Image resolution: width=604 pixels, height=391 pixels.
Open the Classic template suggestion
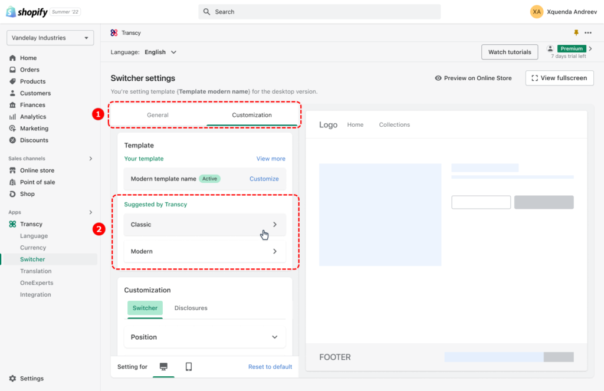205,225
